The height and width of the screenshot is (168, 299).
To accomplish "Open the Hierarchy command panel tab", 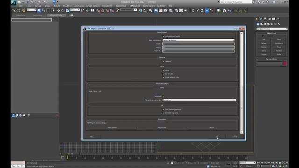I will pos(265,19).
